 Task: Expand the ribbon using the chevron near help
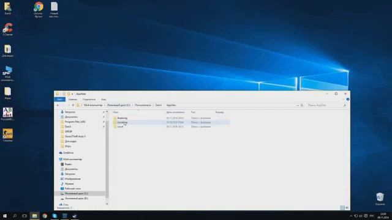(x=344, y=99)
